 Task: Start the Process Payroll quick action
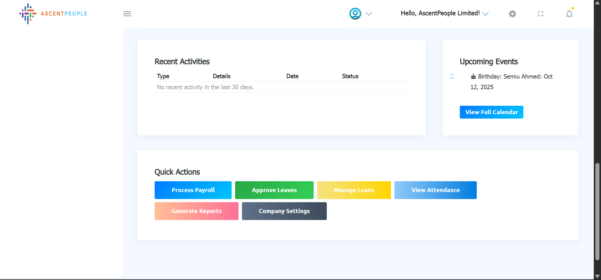(193, 190)
